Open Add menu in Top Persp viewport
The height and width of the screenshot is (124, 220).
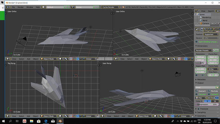pyautogui.click(x=28, y=116)
